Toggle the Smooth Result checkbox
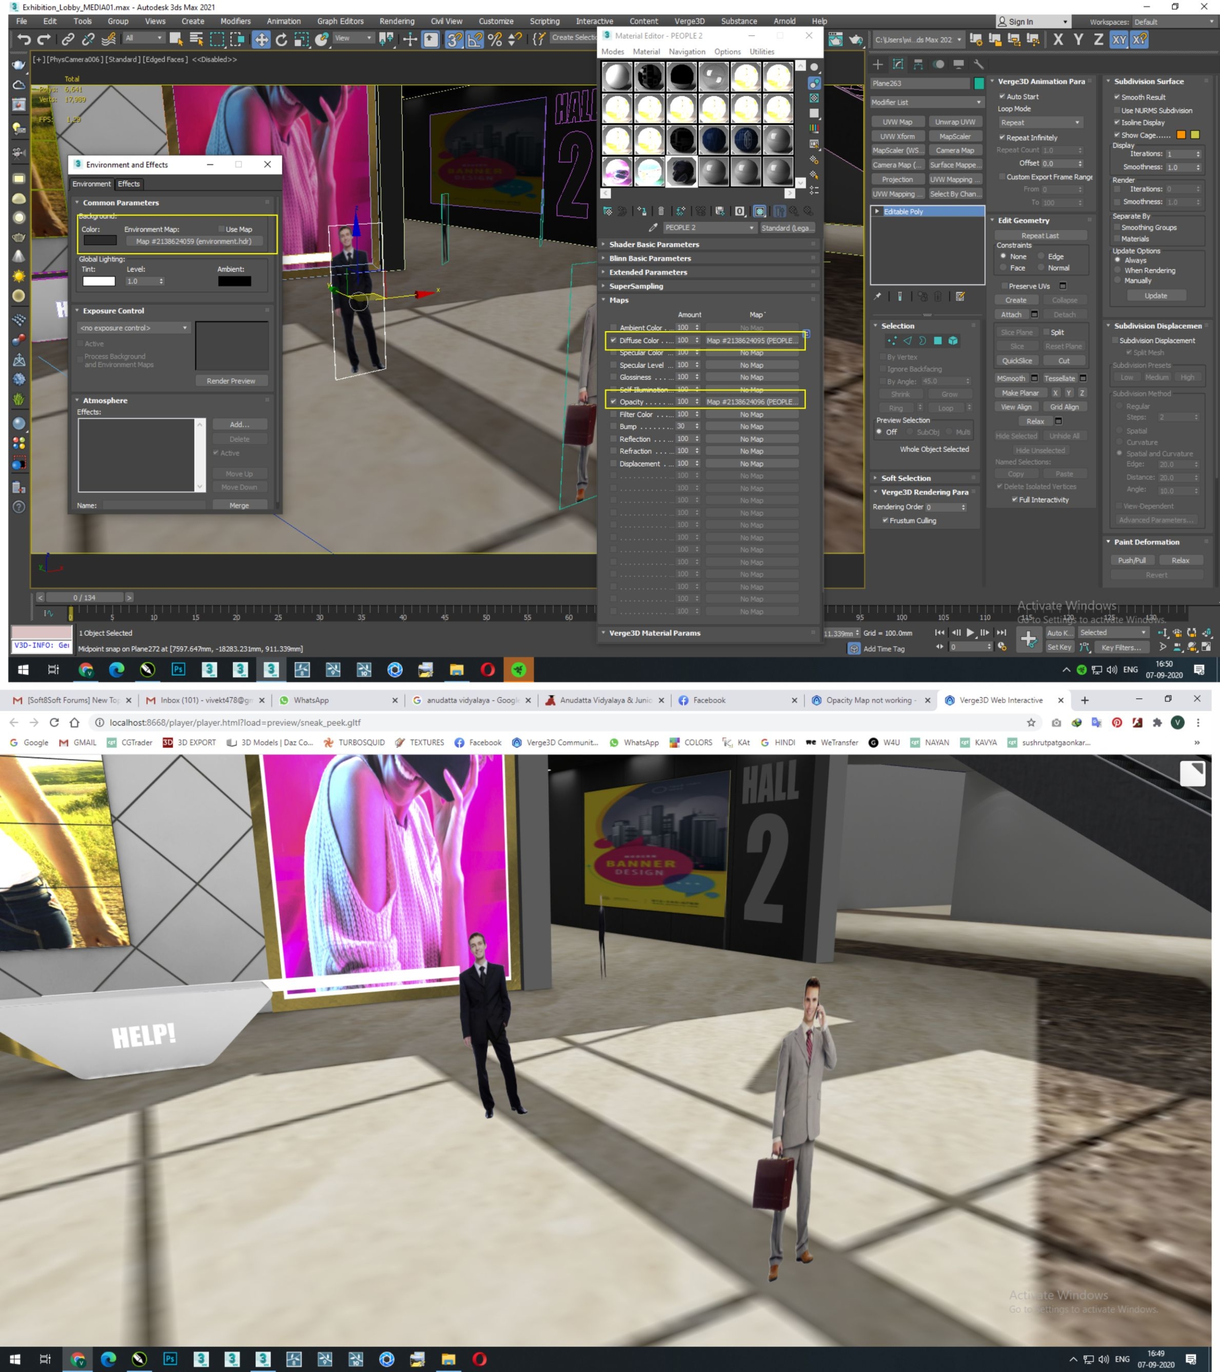This screenshot has width=1220, height=1372. (1117, 96)
